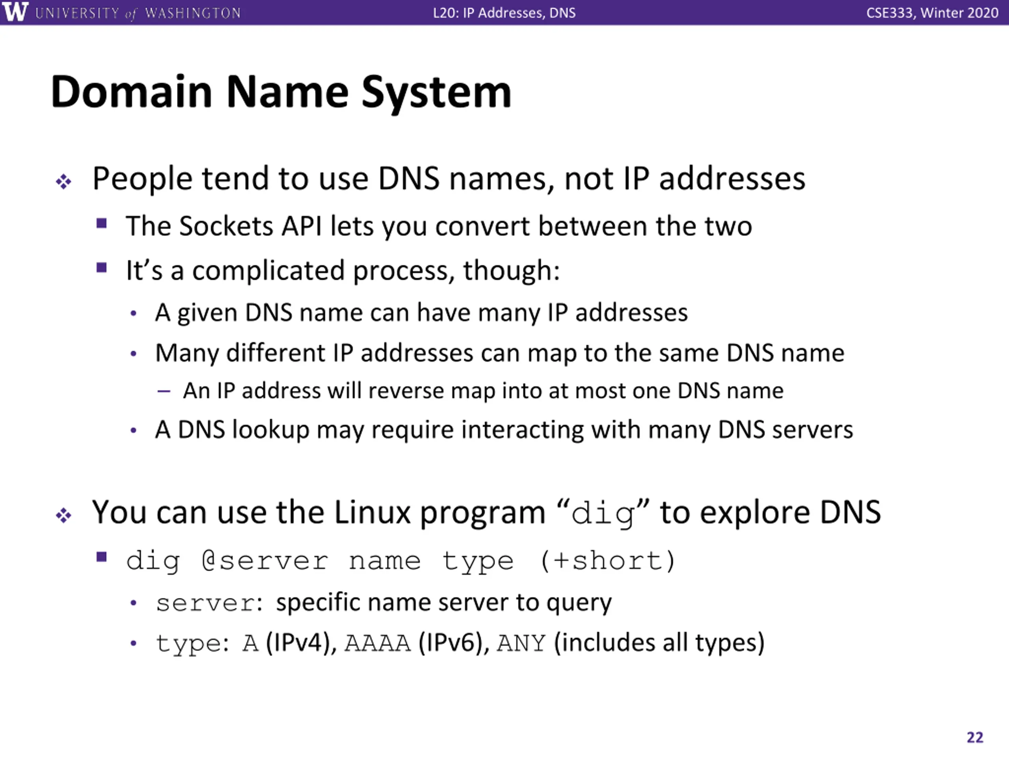This screenshot has height=757, width=1009.
Task: Click 'A given DNS name can have many IP addresses'
Action: click(x=421, y=313)
